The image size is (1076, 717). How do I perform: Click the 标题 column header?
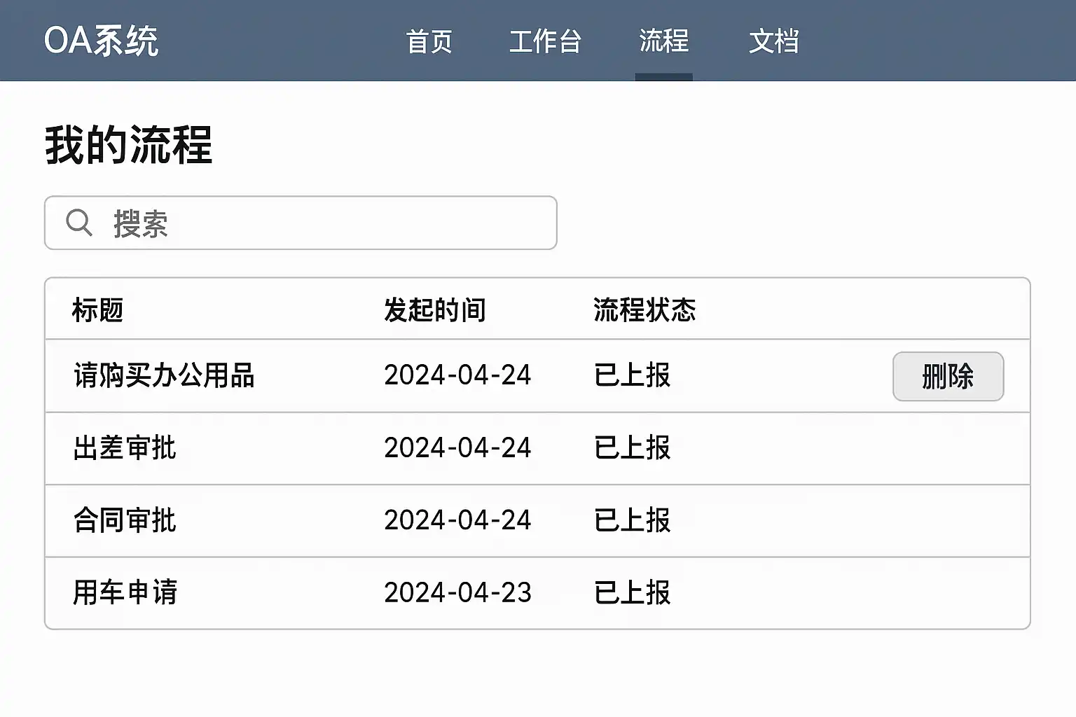pyautogui.click(x=97, y=309)
